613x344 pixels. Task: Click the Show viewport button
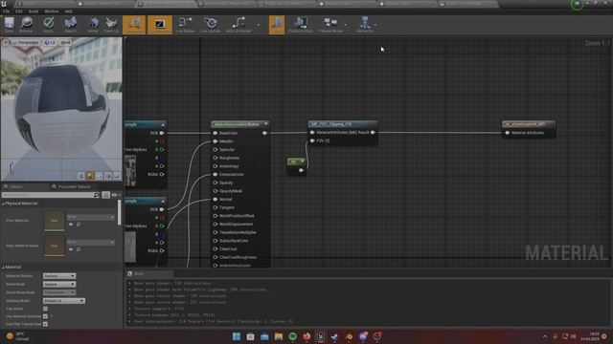pyautogui.click(x=65, y=42)
